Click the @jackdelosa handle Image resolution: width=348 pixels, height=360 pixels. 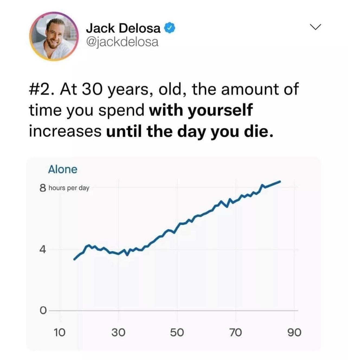click(122, 42)
